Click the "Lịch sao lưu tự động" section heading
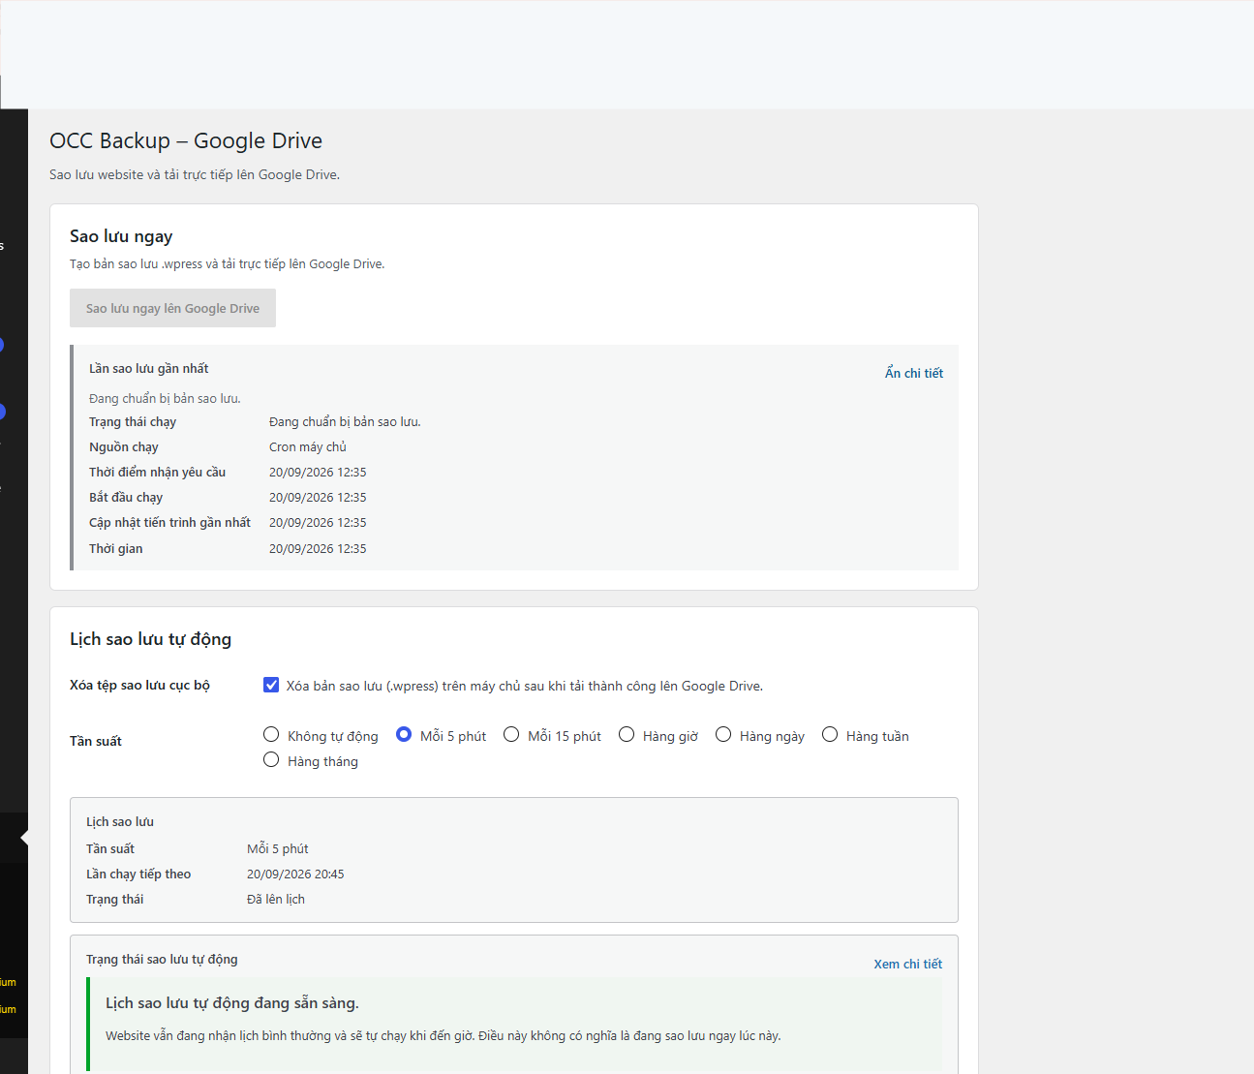 coord(150,639)
